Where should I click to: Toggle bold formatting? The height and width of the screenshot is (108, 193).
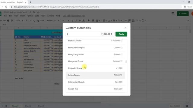tap(72, 21)
